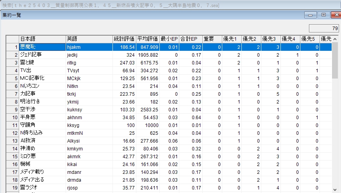Screen dimensions: 341x193
Task: Select the 守護角 row
Action: [42, 125]
